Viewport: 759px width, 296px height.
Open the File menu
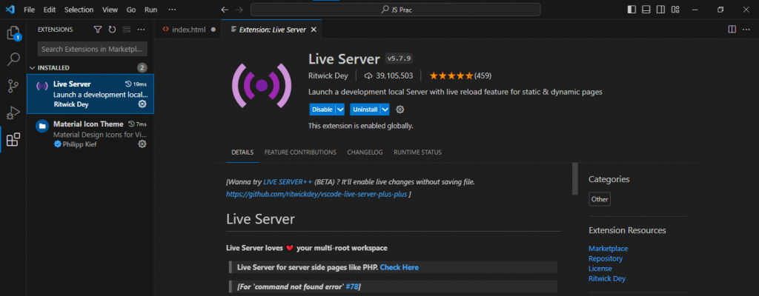coord(29,10)
